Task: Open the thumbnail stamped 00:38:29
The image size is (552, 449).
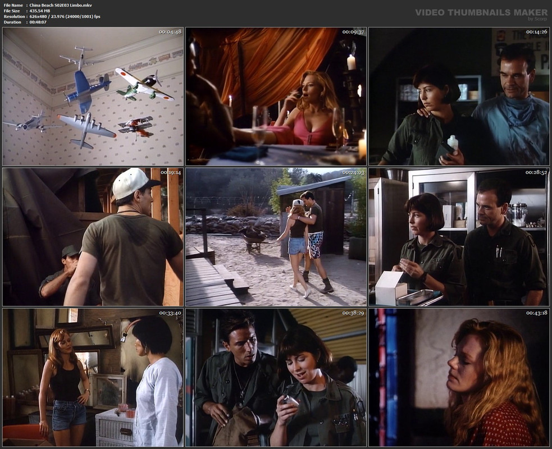Action: [x=276, y=377]
